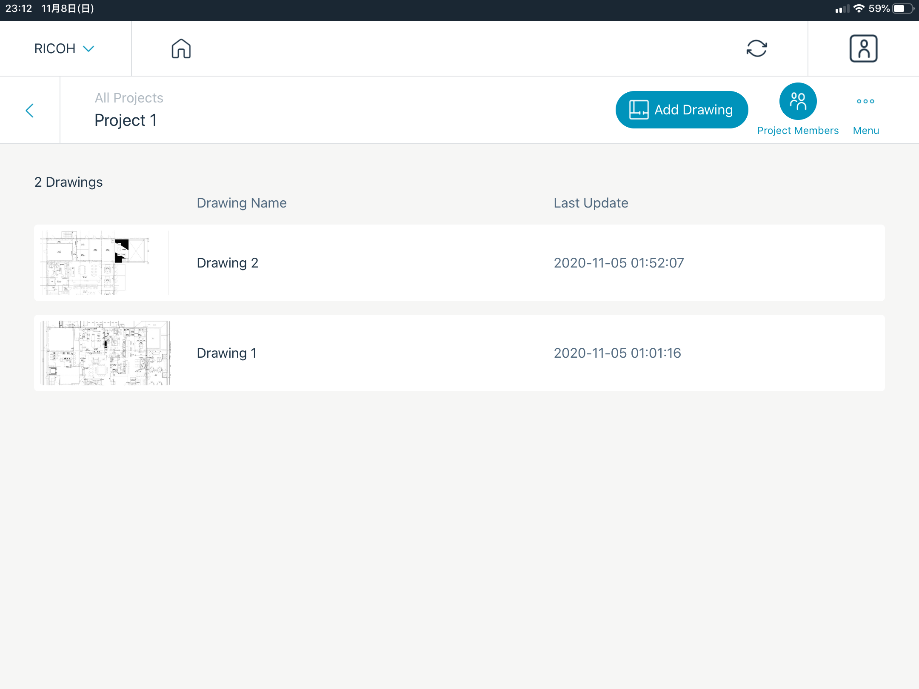Tap the Add Drawing icon inside the button
Viewport: 919px width, 689px height.
tap(639, 110)
